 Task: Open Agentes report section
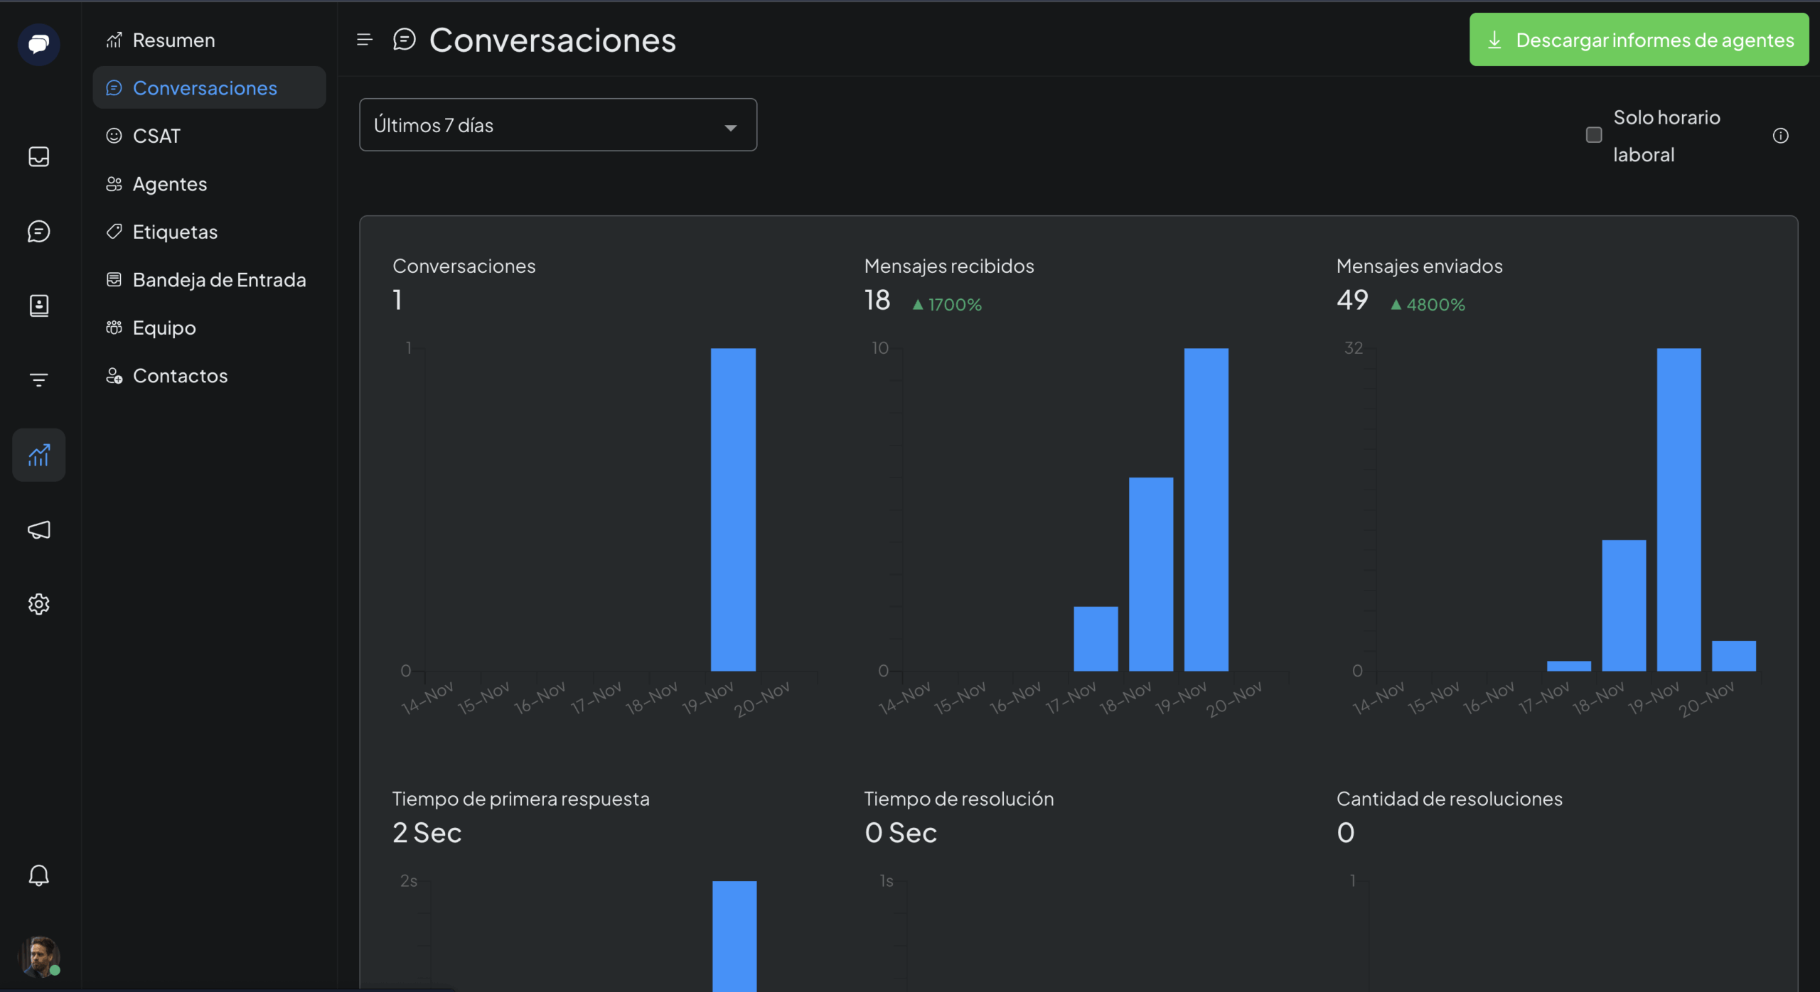(x=169, y=184)
